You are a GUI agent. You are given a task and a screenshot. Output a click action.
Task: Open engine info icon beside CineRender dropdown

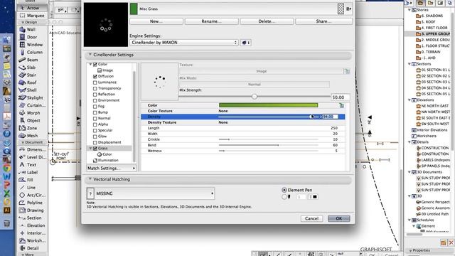pos(245,43)
